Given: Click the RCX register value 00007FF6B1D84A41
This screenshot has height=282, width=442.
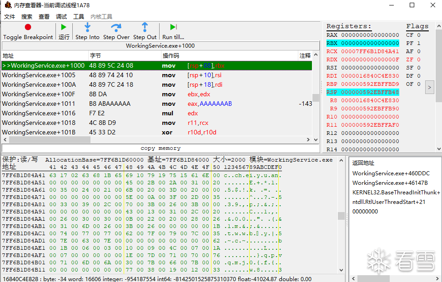Looking at the screenshot, I should pyautogui.click(x=370, y=51).
